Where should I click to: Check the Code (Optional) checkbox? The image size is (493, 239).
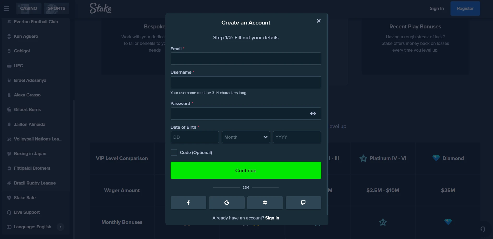[174, 152]
